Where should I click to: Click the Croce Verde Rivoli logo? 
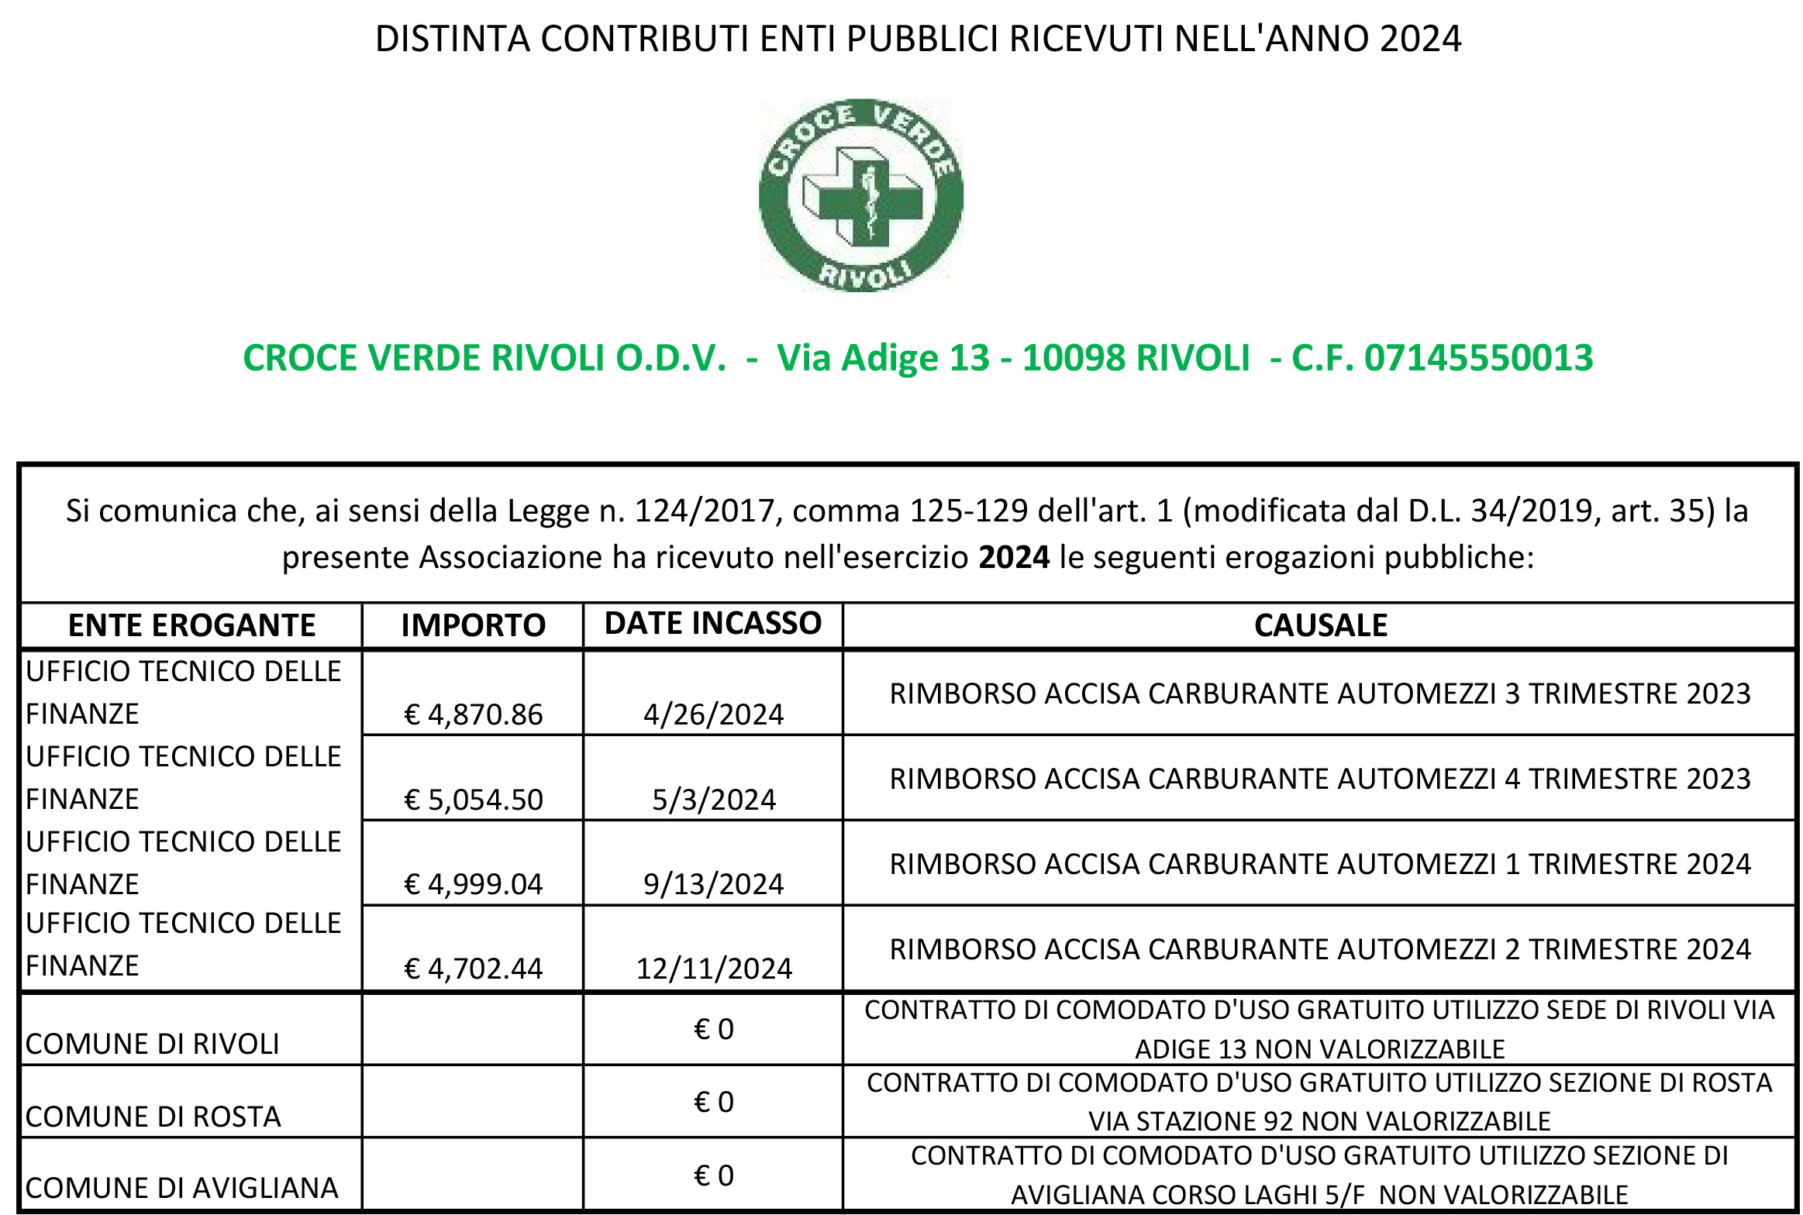click(x=861, y=195)
